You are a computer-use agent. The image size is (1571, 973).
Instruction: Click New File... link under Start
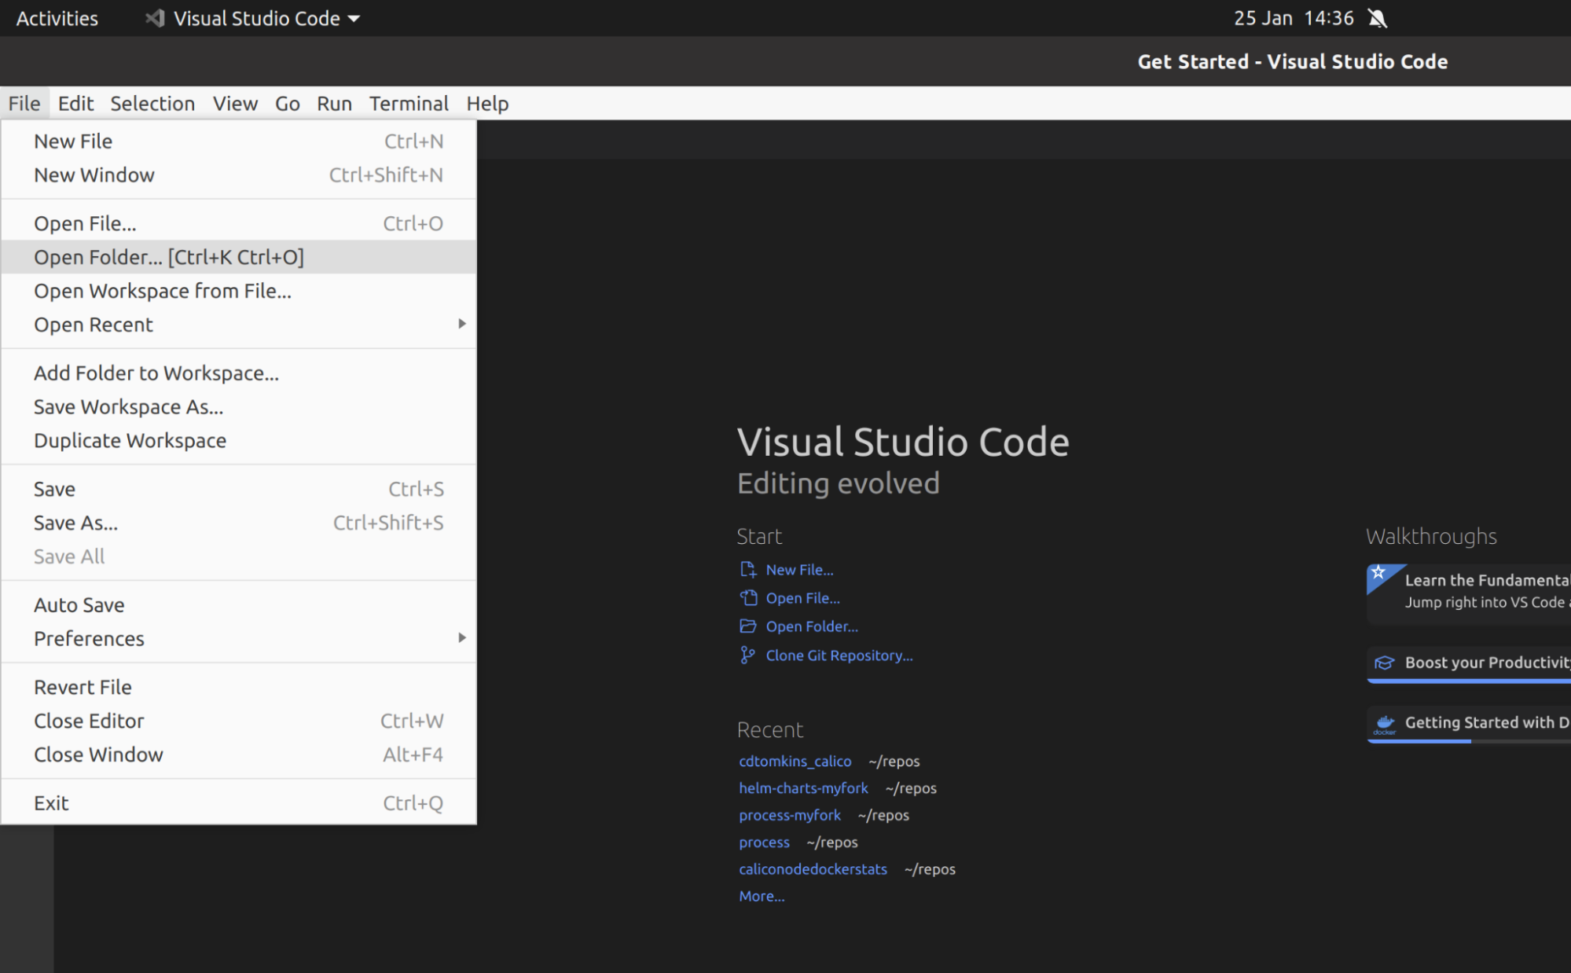point(799,570)
